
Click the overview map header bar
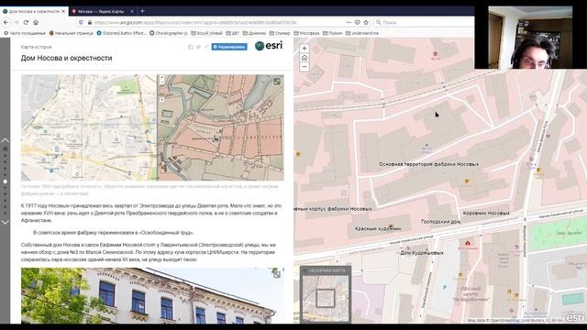pyautogui.click(x=326, y=270)
